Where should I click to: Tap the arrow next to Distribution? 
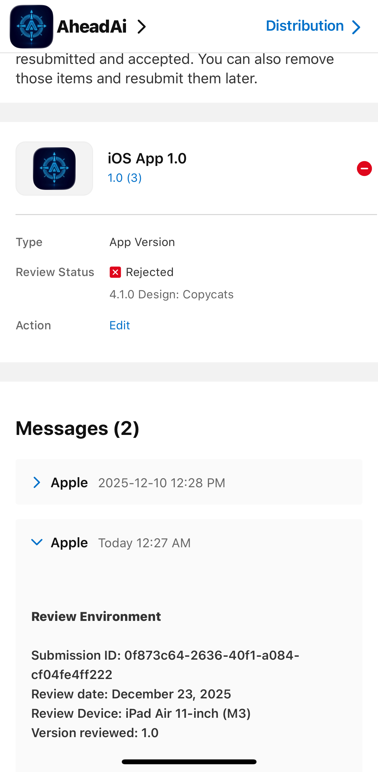(x=356, y=27)
